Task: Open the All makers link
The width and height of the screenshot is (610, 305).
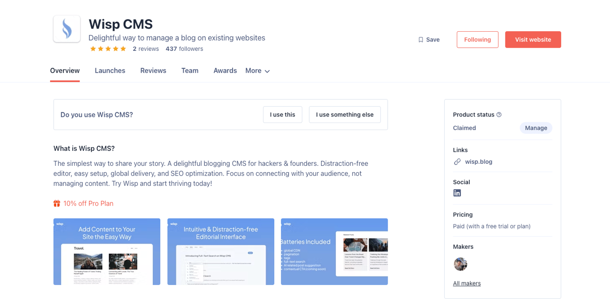Action: click(467, 283)
